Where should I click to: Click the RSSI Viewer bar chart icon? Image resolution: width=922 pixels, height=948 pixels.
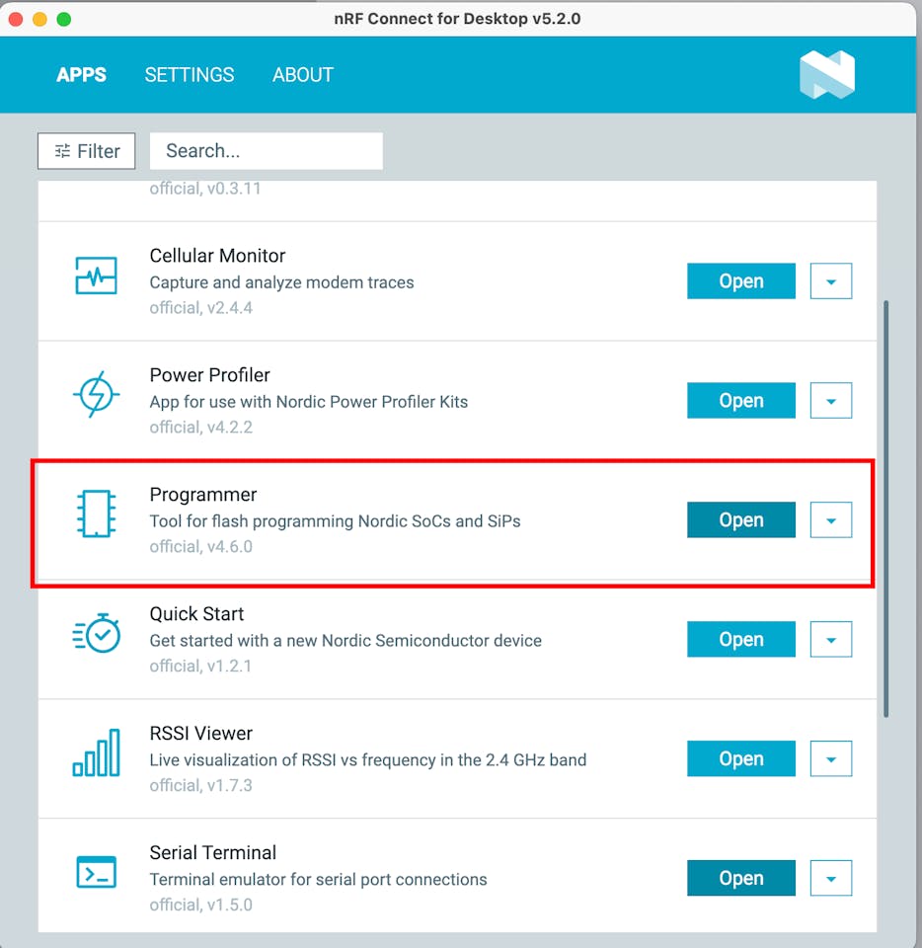point(96,752)
